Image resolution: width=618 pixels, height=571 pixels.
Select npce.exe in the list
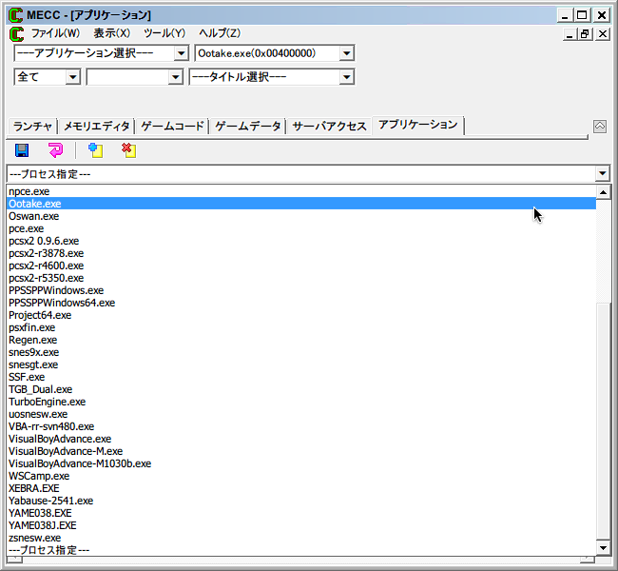(x=301, y=191)
